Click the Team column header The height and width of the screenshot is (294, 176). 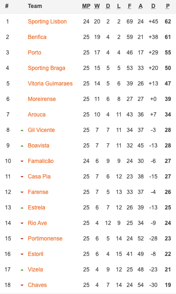(35, 6)
